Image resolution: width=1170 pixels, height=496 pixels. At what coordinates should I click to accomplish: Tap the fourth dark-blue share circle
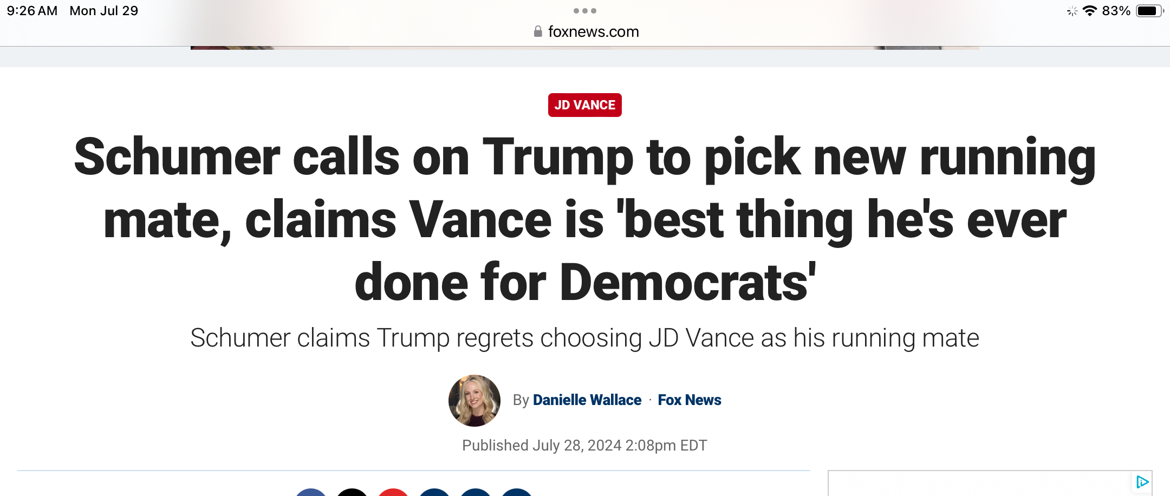pyautogui.click(x=435, y=492)
